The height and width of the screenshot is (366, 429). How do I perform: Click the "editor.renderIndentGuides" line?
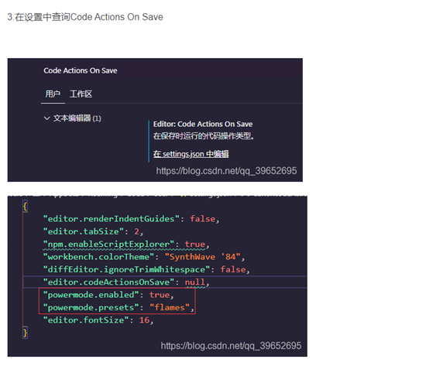coord(132,219)
